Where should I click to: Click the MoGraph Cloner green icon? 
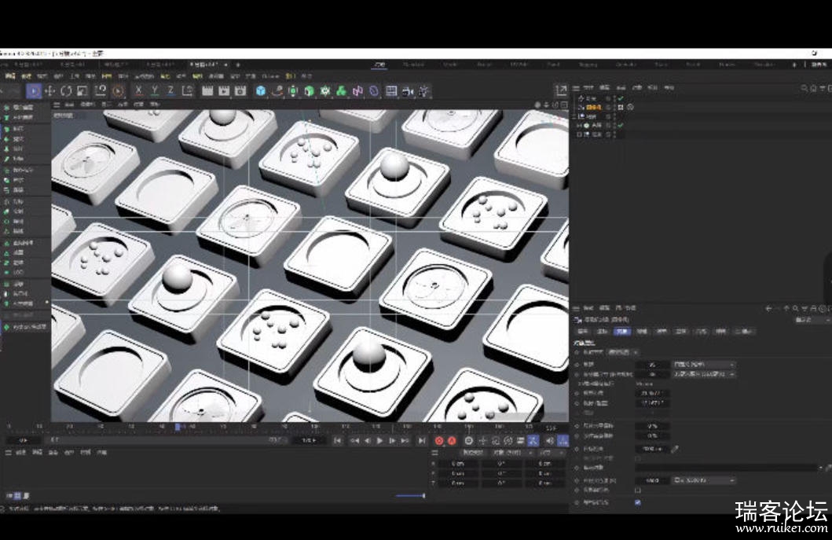(341, 91)
